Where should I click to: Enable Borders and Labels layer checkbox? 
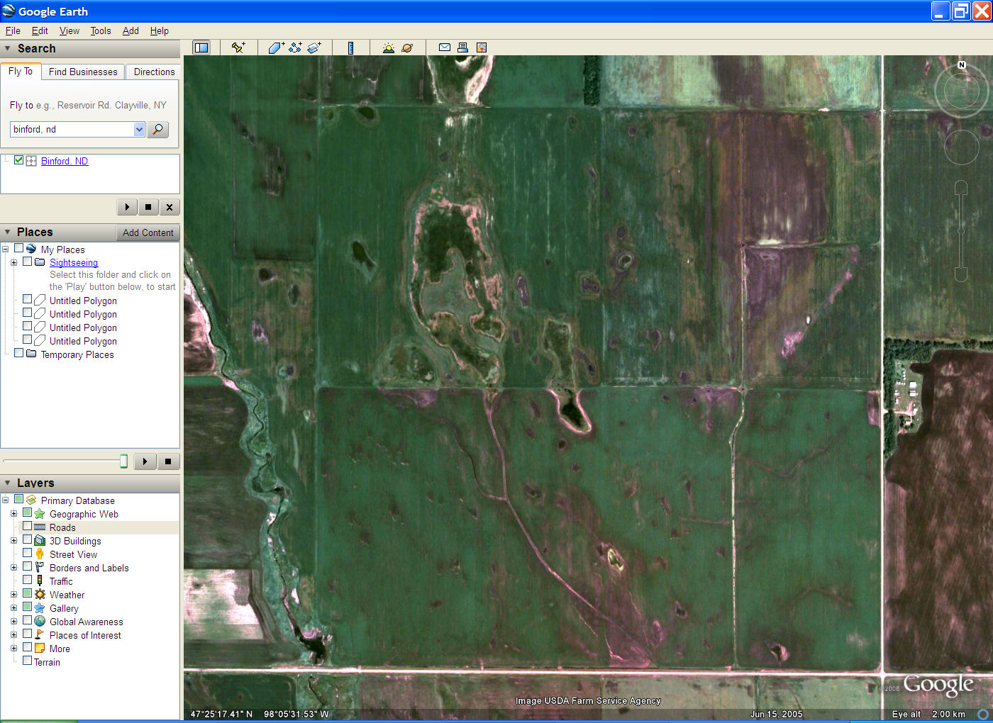[x=27, y=566]
